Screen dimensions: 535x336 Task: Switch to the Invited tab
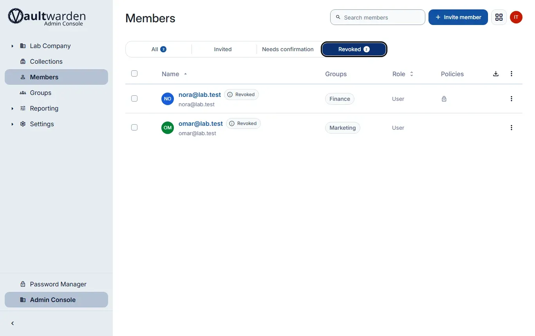(x=223, y=49)
